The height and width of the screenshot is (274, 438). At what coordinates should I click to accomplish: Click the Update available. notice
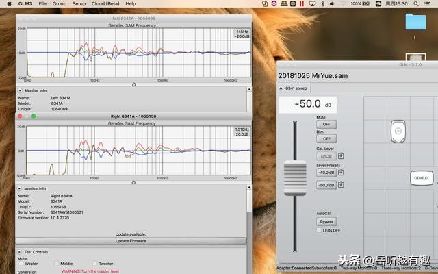click(x=131, y=234)
